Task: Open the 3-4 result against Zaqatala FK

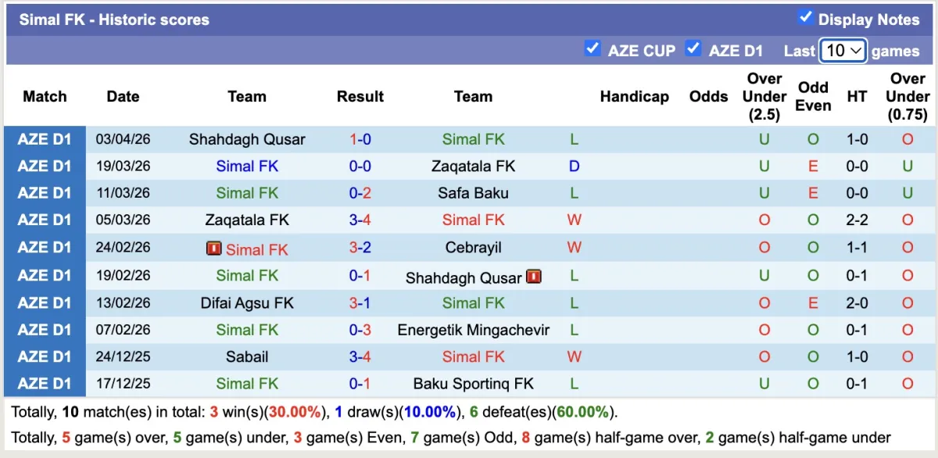Action: 360,220
